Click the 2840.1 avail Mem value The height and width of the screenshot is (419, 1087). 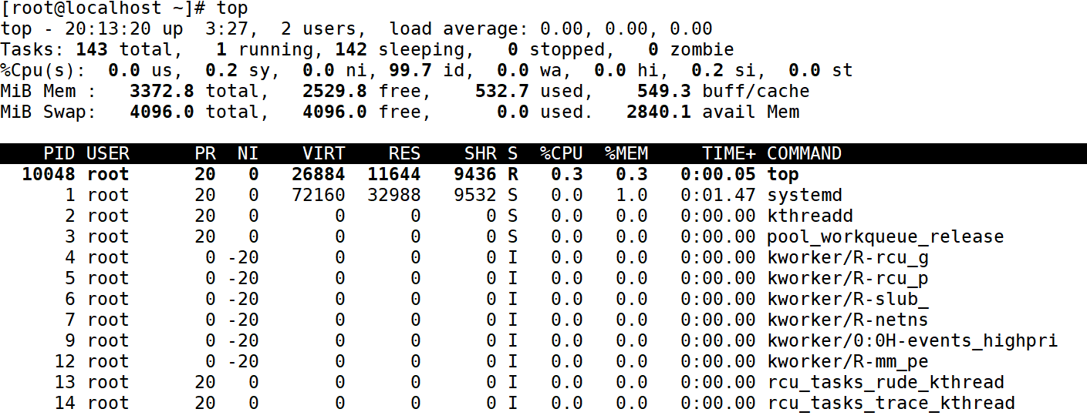point(659,112)
